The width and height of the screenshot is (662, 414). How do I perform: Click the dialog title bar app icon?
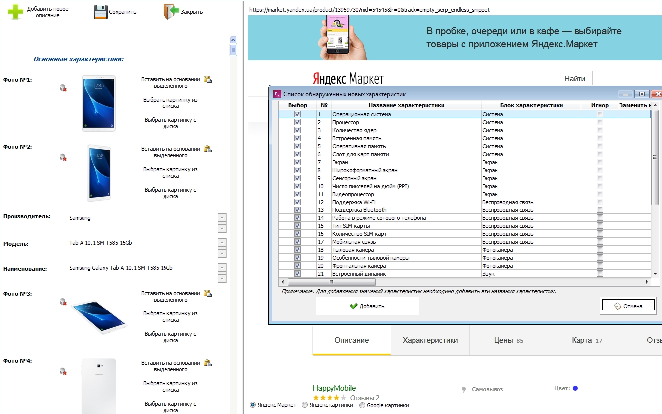(277, 94)
